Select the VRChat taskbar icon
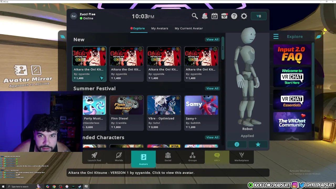 coord(86,187)
